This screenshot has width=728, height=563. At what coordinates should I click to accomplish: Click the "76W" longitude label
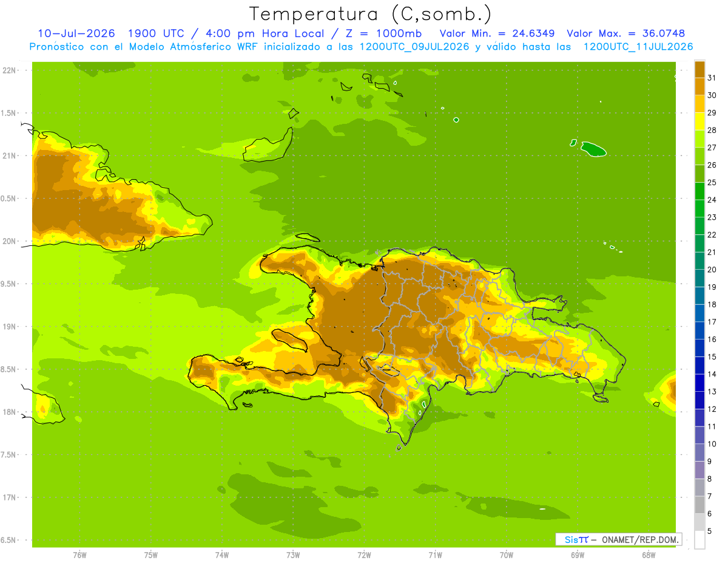click(79, 555)
